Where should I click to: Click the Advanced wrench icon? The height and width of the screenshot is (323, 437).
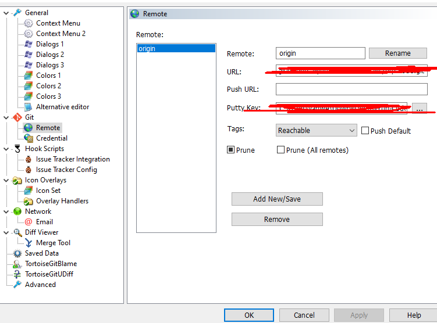pyautogui.click(x=17, y=285)
